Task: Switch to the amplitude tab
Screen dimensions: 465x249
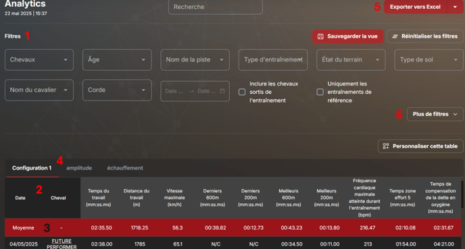Action: [79, 168]
